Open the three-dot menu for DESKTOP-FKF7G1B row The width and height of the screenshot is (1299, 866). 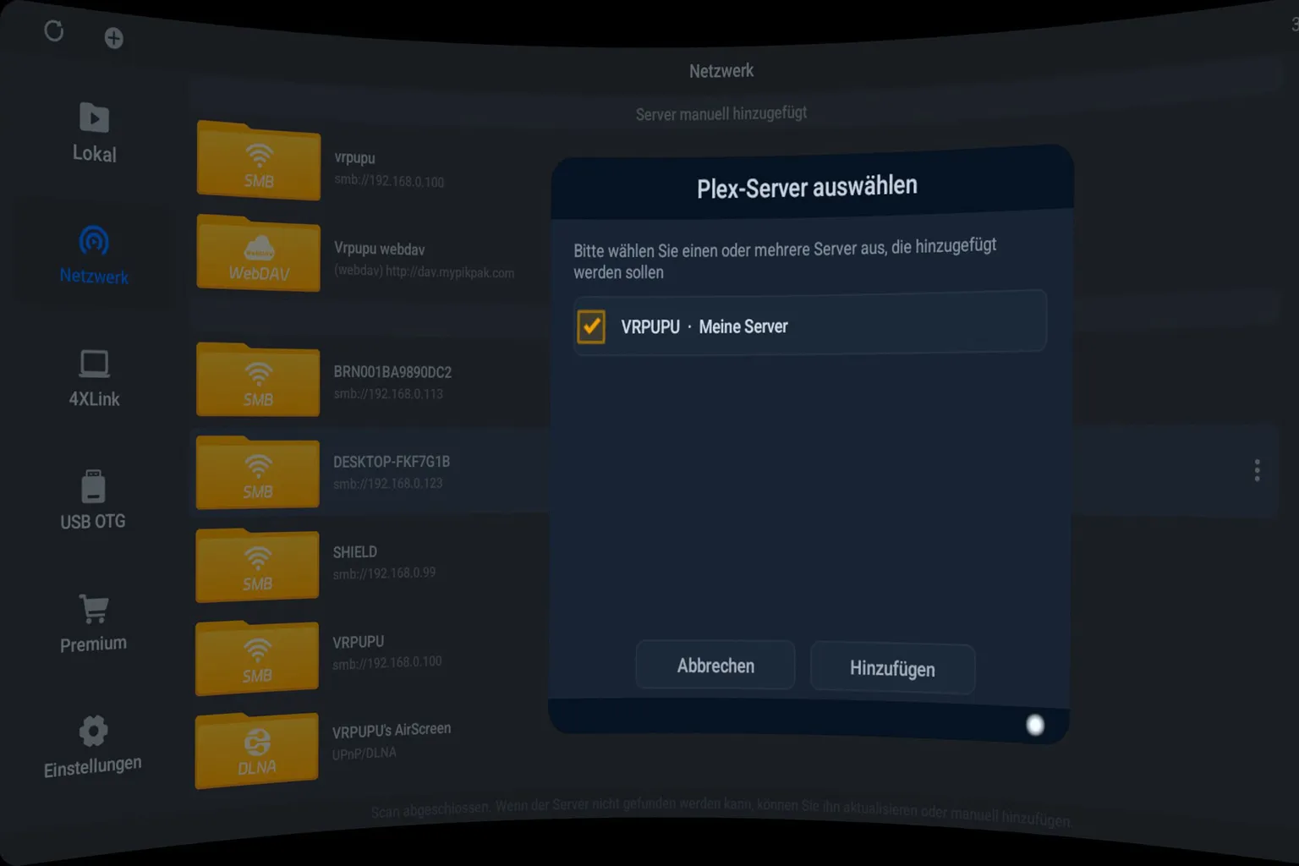[1258, 470]
